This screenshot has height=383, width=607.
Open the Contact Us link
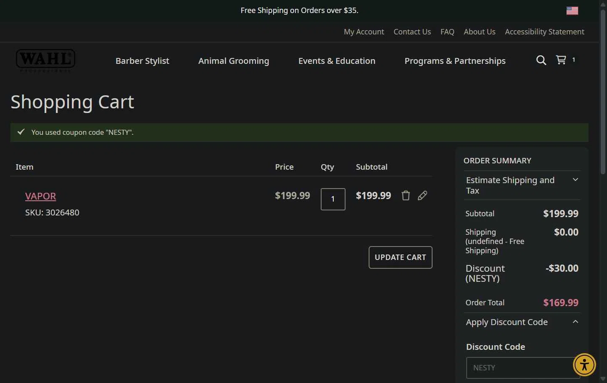pyautogui.click(x=412, y=32)
